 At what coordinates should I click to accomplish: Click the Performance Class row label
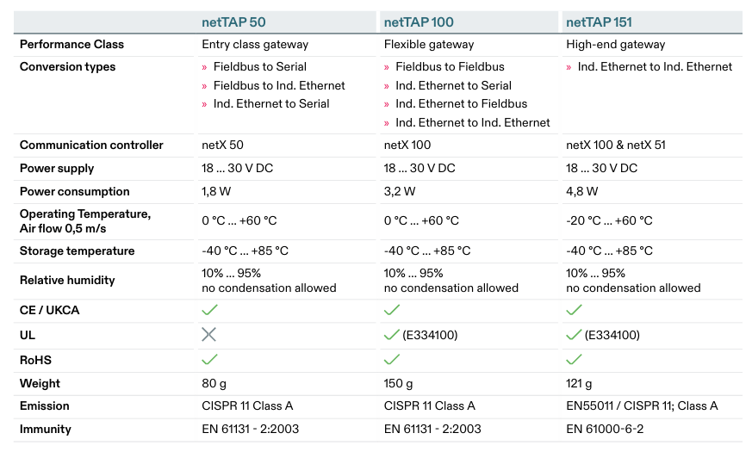[71, 44]
